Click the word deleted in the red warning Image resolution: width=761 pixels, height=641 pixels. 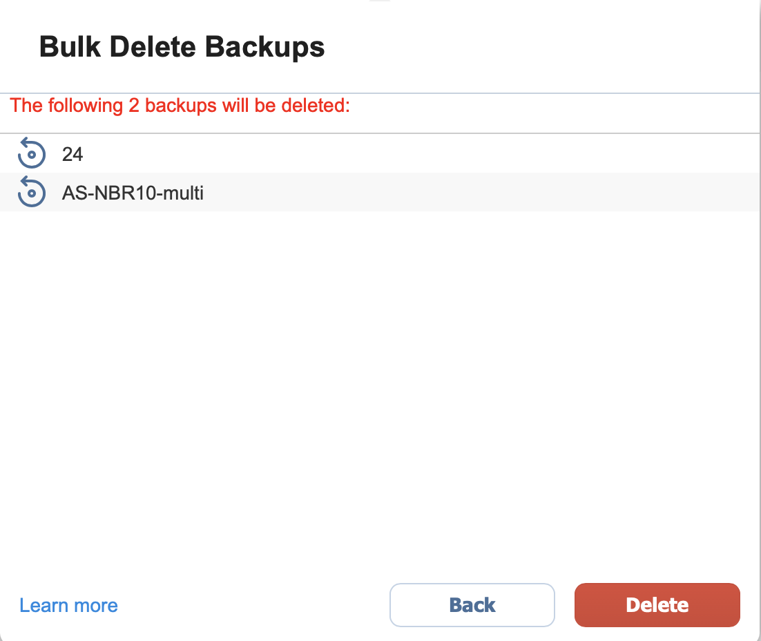click(x=316, y=106)
